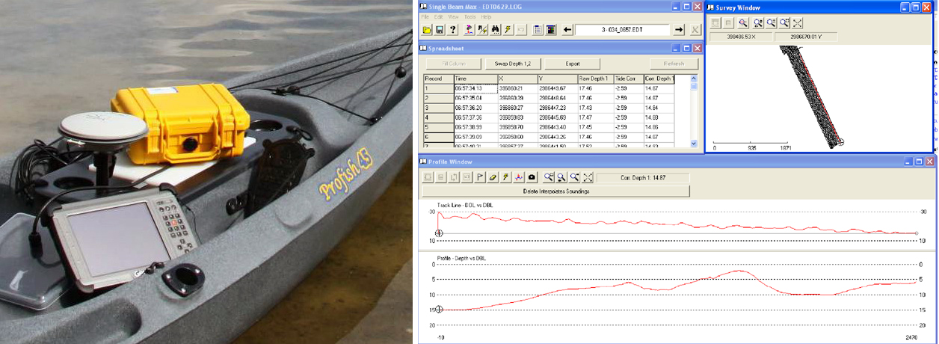
Task: Click the greyed X button after right arrow
Action: pos(695,30)
